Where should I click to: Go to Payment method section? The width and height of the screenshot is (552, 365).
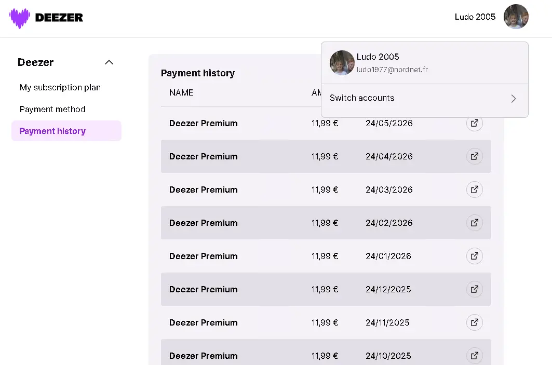(52, 109)
